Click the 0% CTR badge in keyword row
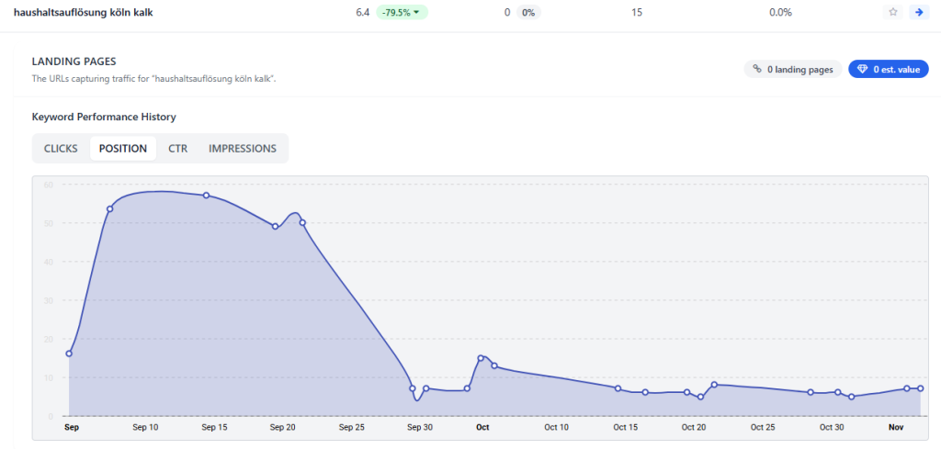The width and height of the screenshot is (941, 449). [x=527, y=13]
